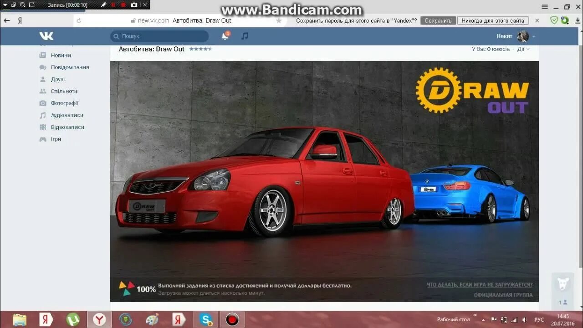Open the green Protect shield icon
This screenshot has height=328, width=583.
[554, 20]
